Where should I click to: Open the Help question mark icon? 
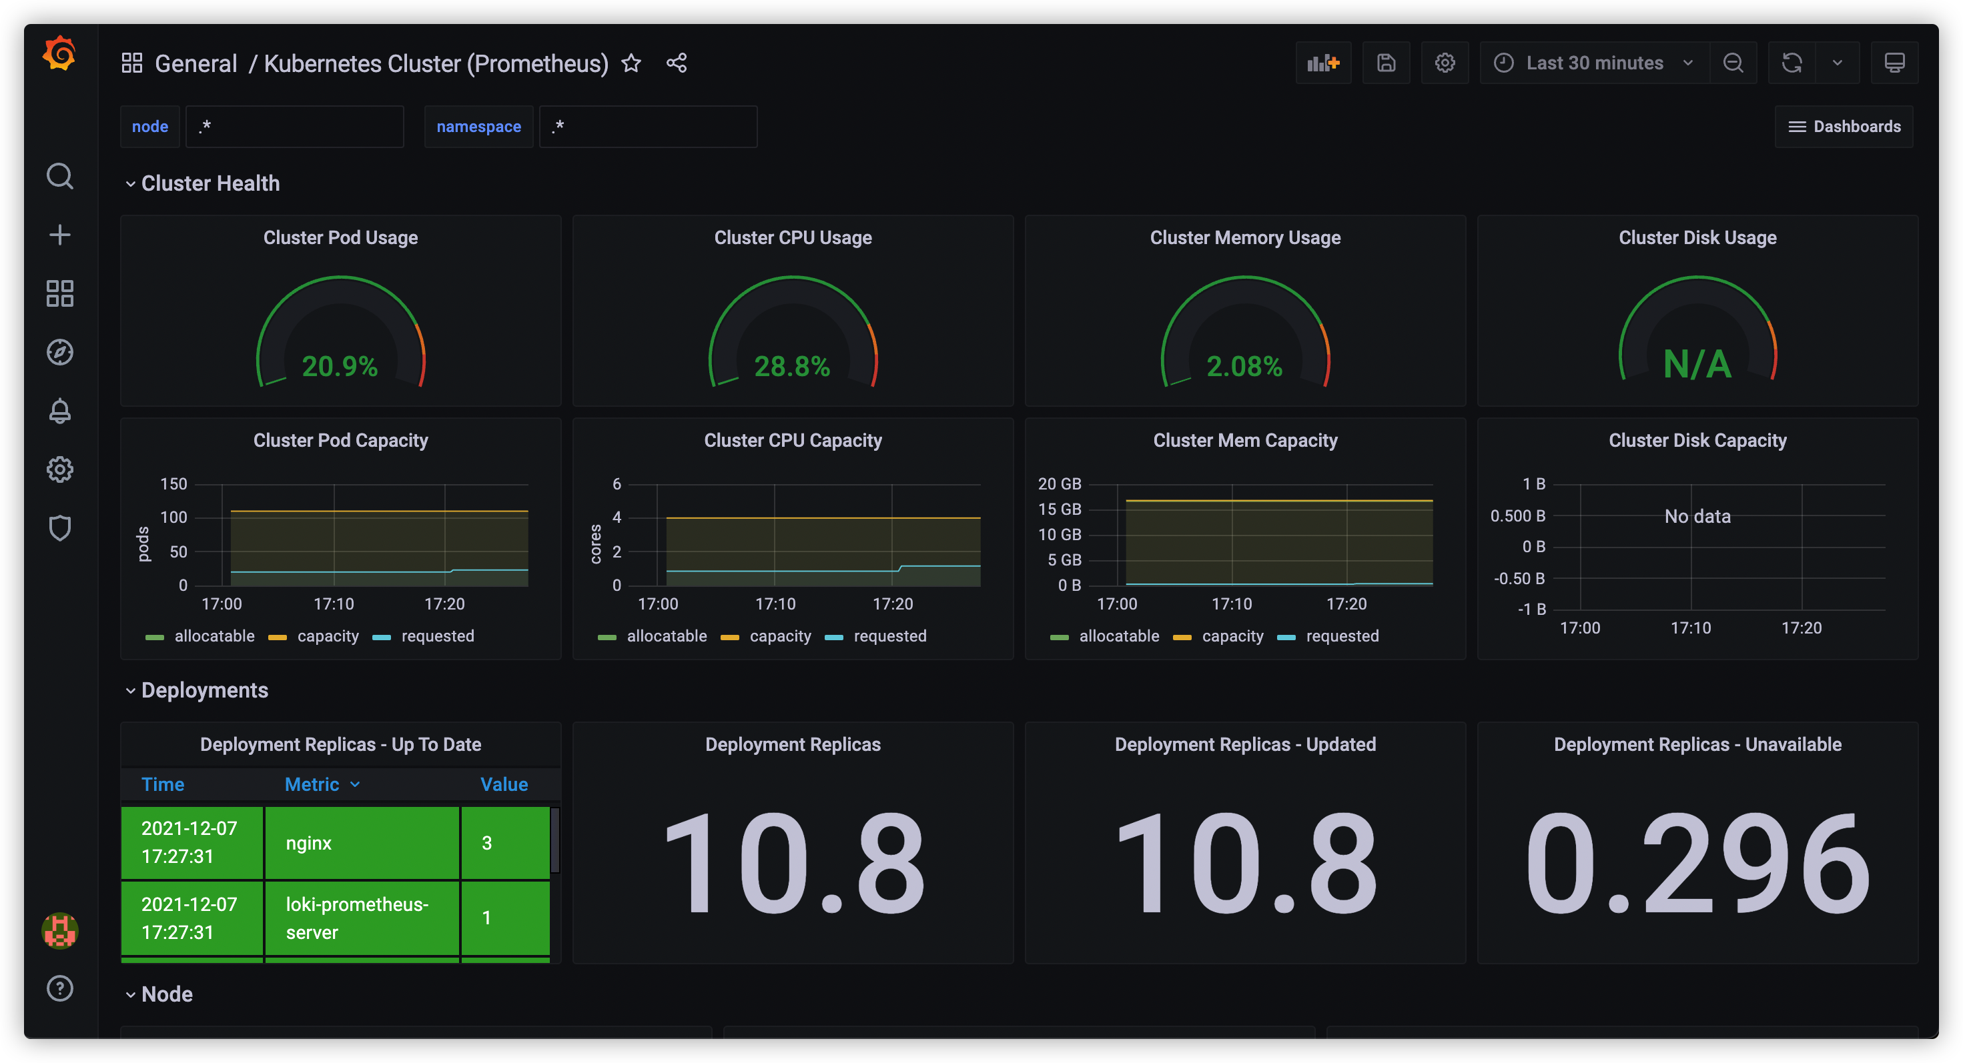tap(59, 988)
